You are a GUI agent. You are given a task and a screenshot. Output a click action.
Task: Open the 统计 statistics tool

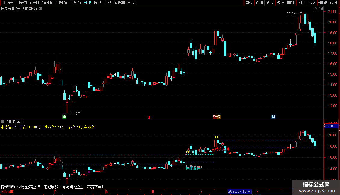(x=280, y=3)
